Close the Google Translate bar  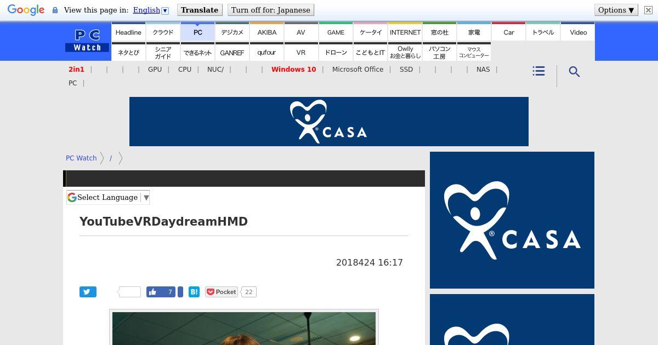[x=648, y=10]
